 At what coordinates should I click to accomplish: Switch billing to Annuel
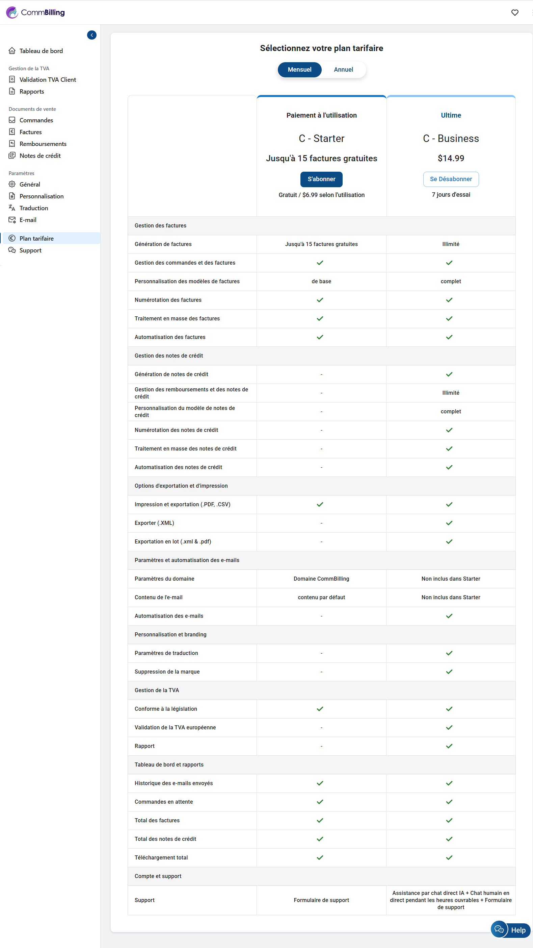[343, 70]
